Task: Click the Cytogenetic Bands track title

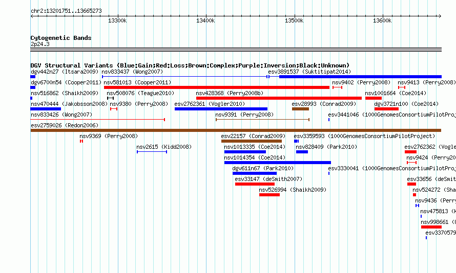Action: click(61, 38)
